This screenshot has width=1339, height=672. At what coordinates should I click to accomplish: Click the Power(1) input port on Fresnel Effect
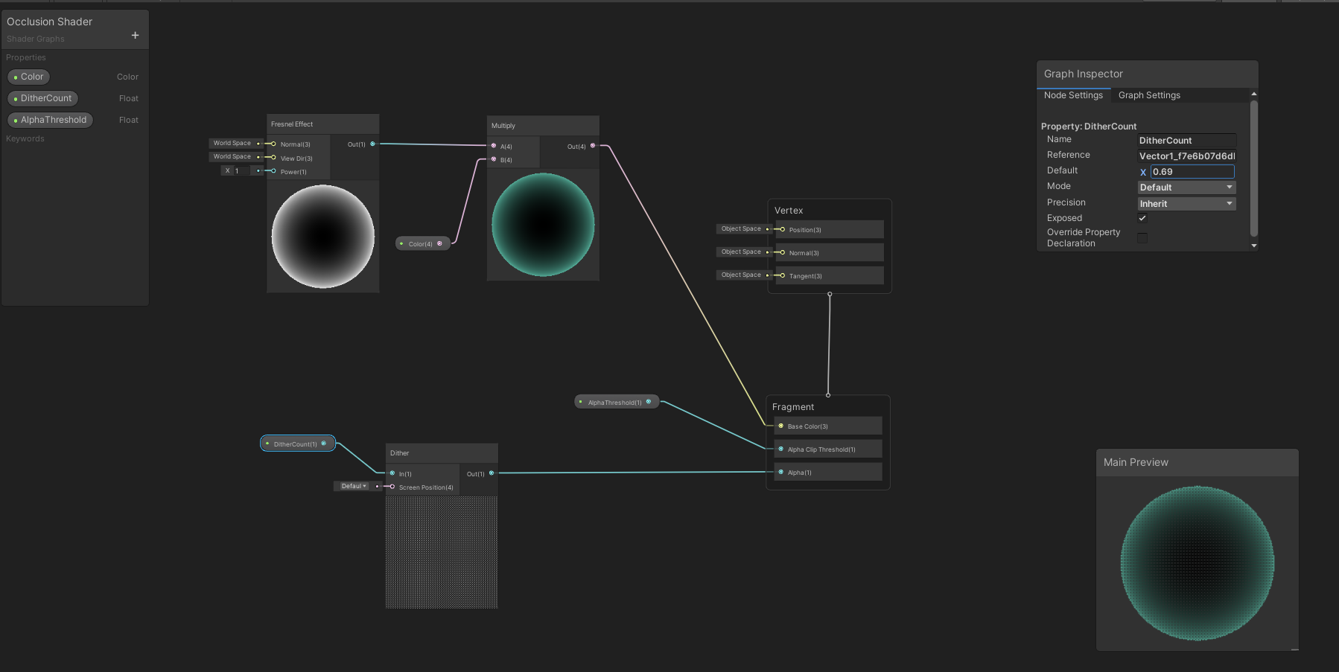click(273, 171)
